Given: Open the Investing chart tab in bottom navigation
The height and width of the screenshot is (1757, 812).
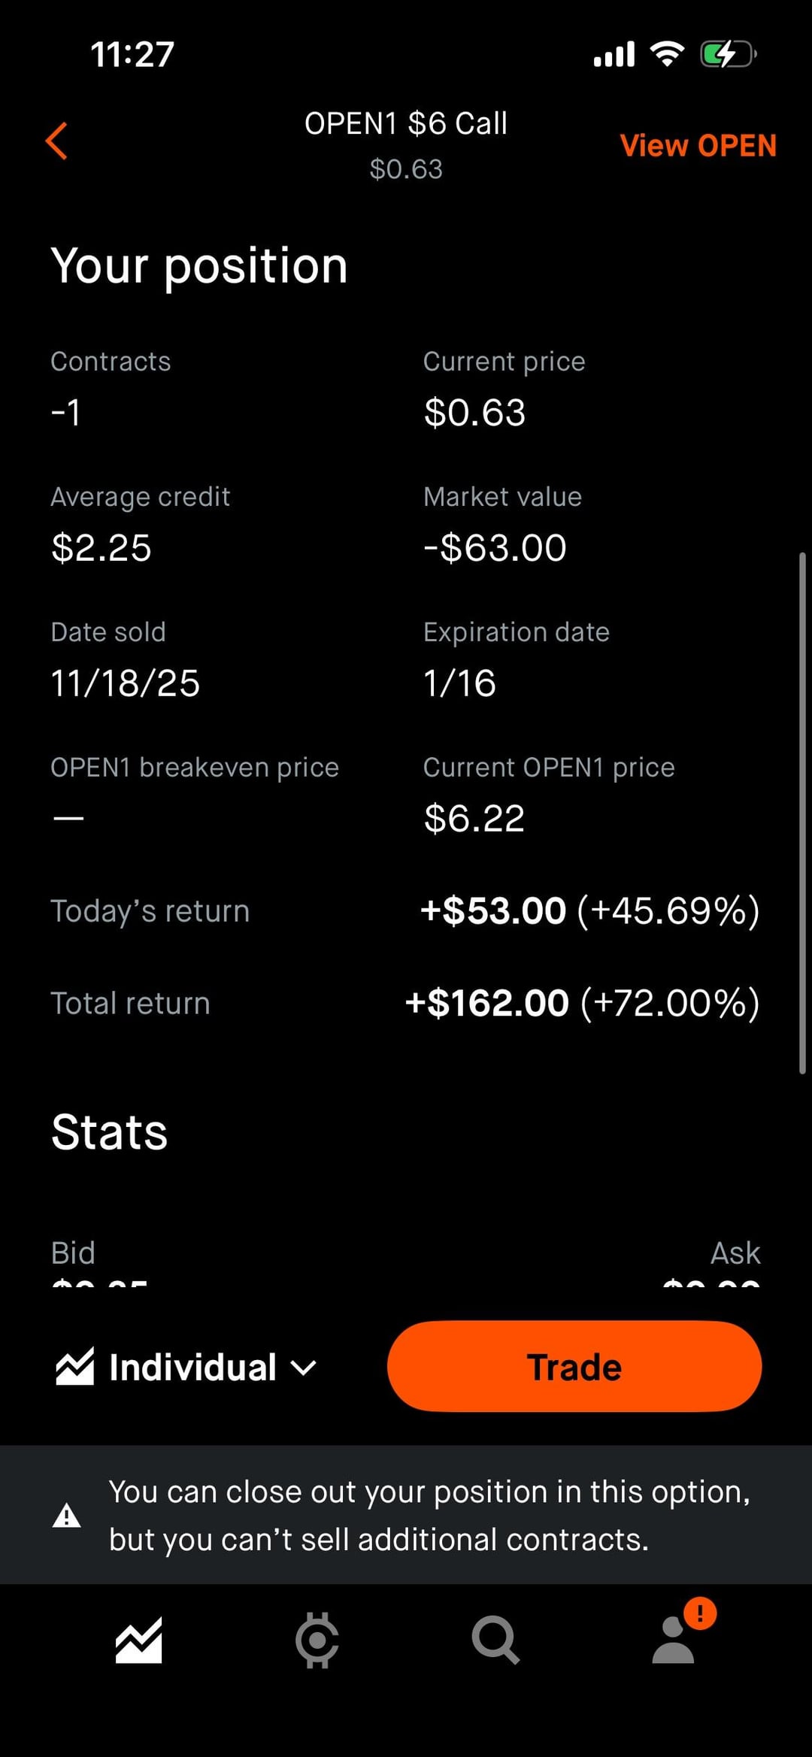Looking at the screenshot, I should [x=138, y=1640].
